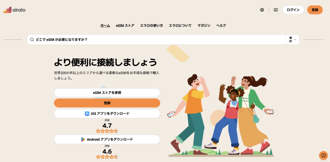Click eSIM ストアを参照 button
Viewport: 330px width, 162px height.
(107, 93)
